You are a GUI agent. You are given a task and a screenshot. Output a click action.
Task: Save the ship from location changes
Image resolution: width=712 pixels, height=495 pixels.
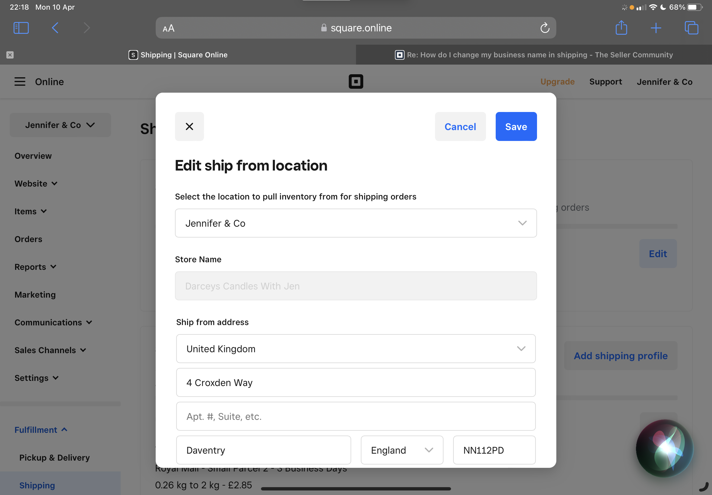click(x=516, y=126)
